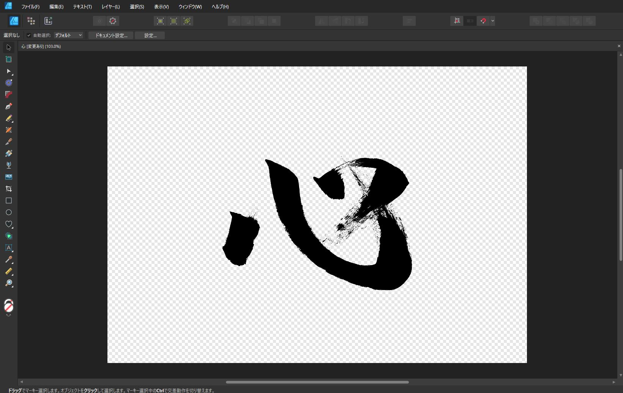This screenshot has height=393, width=623.
Task: Select the Pen tool
Action: click(9, 106)
